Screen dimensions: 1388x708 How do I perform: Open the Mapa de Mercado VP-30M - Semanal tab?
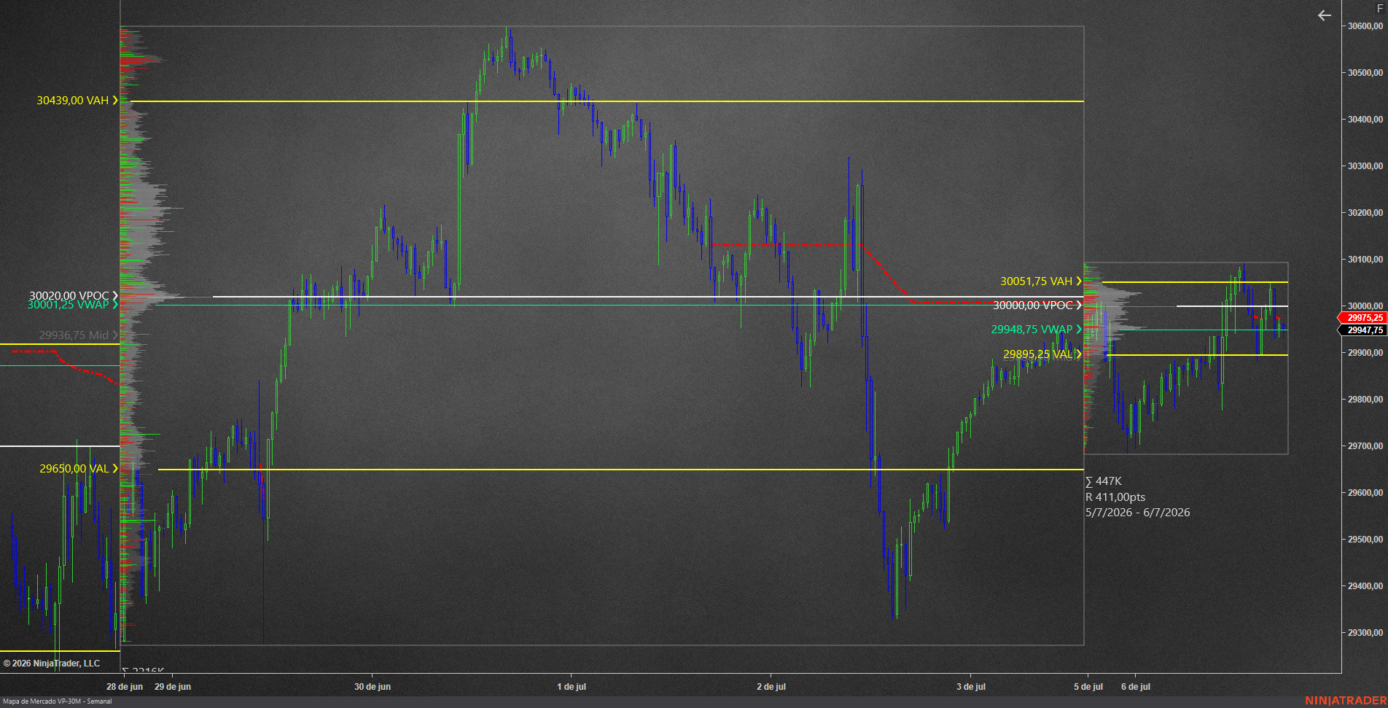[58, 701]
